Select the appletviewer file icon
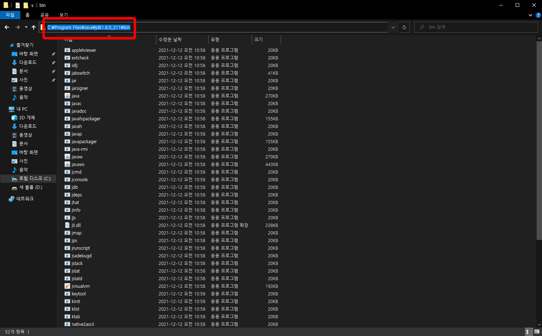Screen dimensions: 542x336 coord(67,50)
